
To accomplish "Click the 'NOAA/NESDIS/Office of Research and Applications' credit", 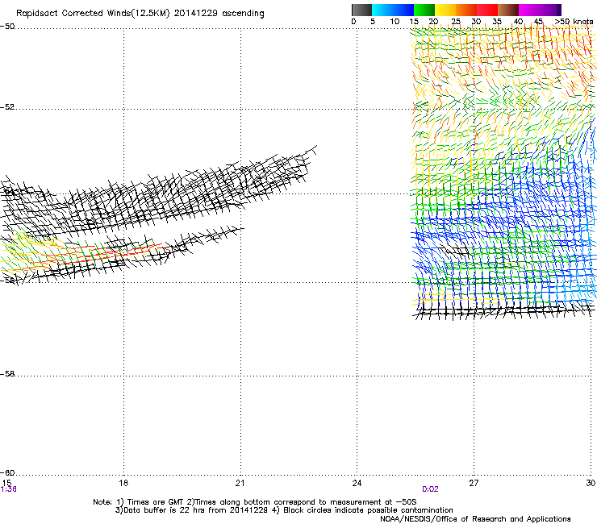I will (475, 518).
